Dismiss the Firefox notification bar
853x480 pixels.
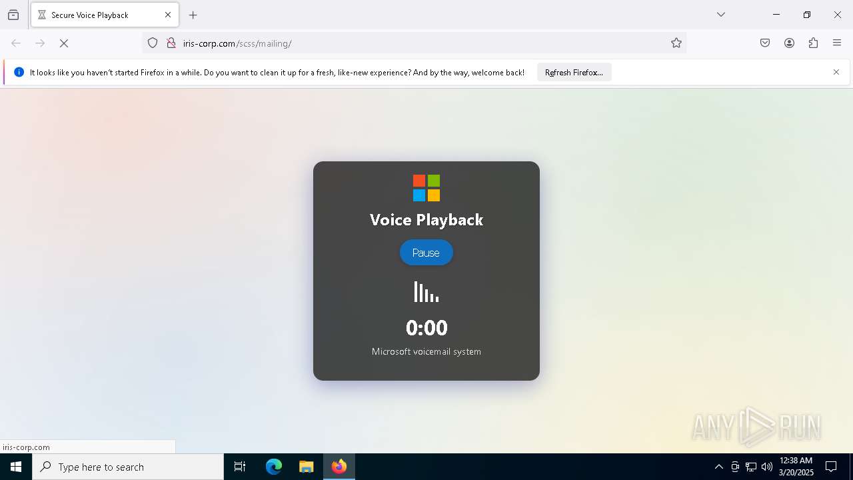836,72
